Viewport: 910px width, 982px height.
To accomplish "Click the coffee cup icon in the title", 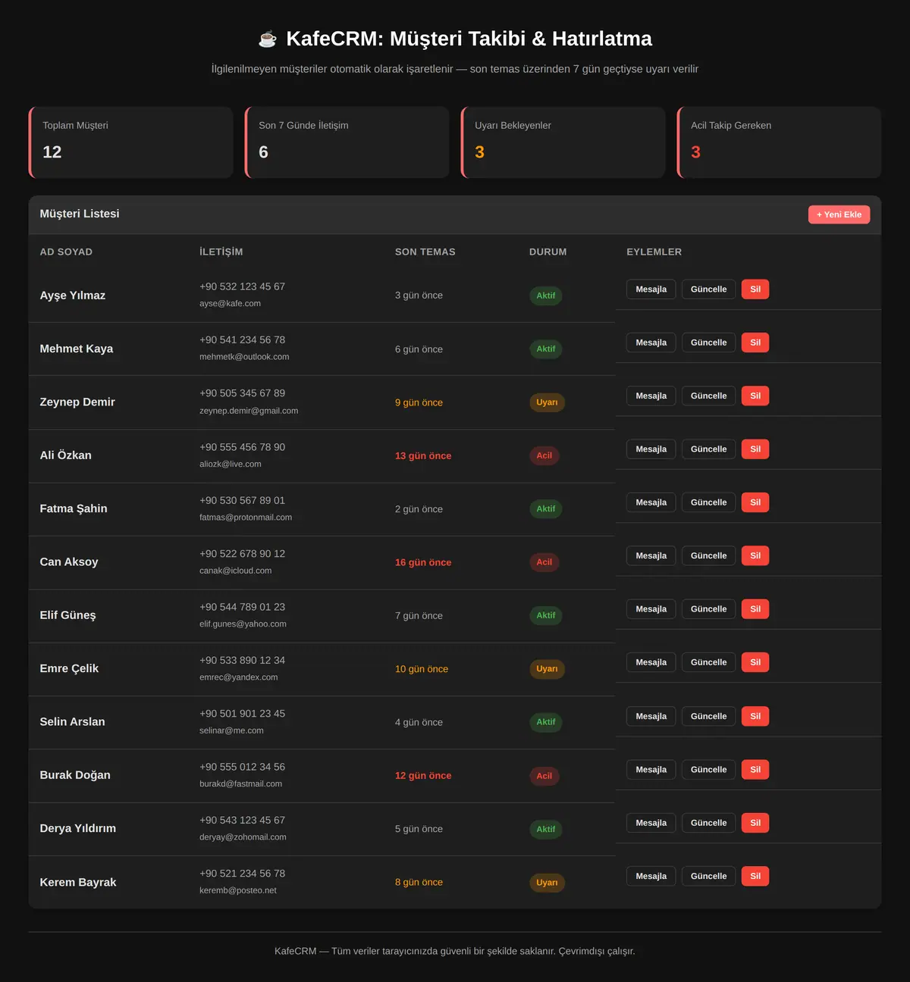I will 268,39.
